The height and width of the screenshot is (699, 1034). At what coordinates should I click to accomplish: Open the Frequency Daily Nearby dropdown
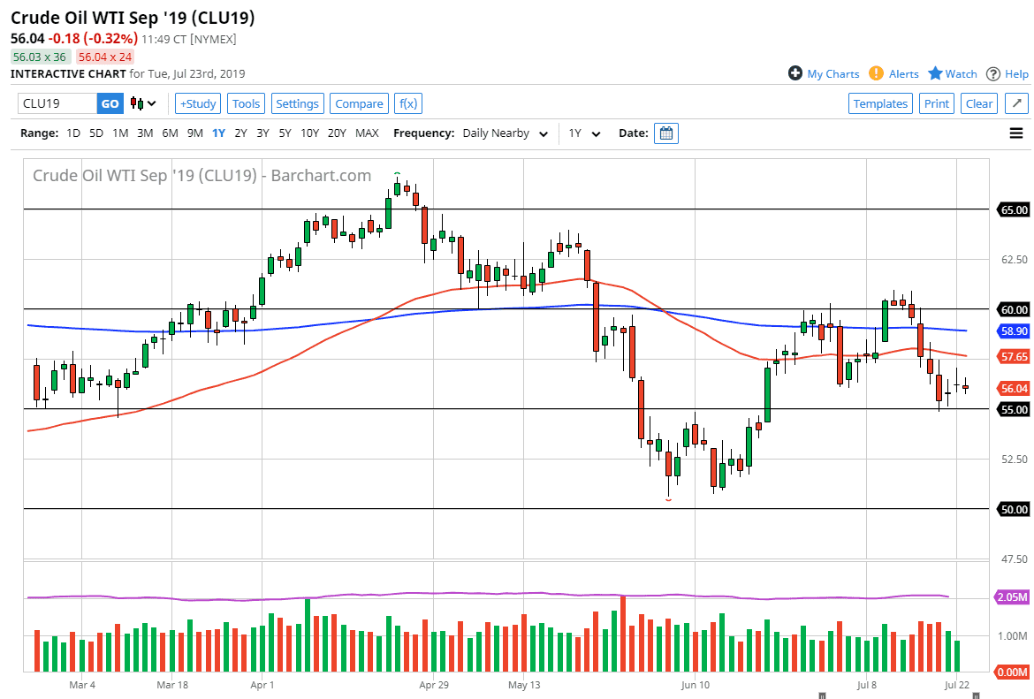(504, 133)
